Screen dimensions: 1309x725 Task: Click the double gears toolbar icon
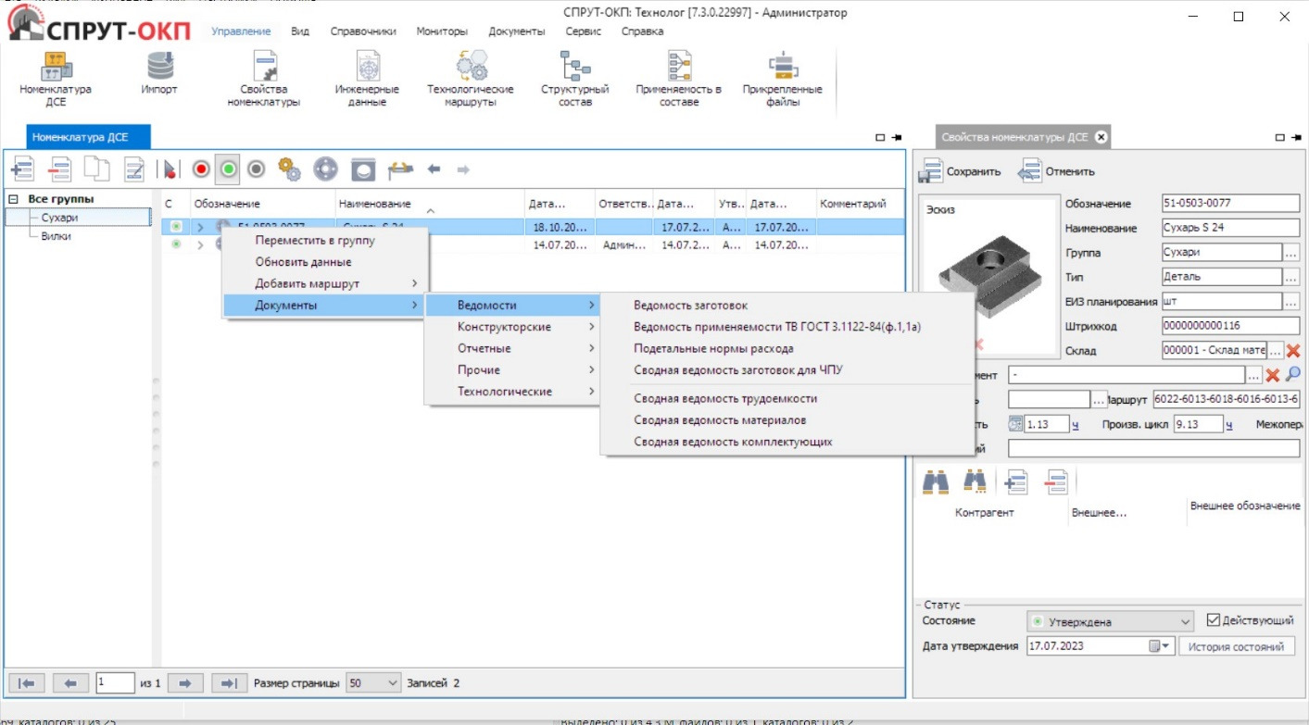(x=290, y=169)
